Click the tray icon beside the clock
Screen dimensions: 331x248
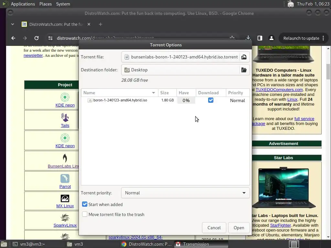pos(291,4)
